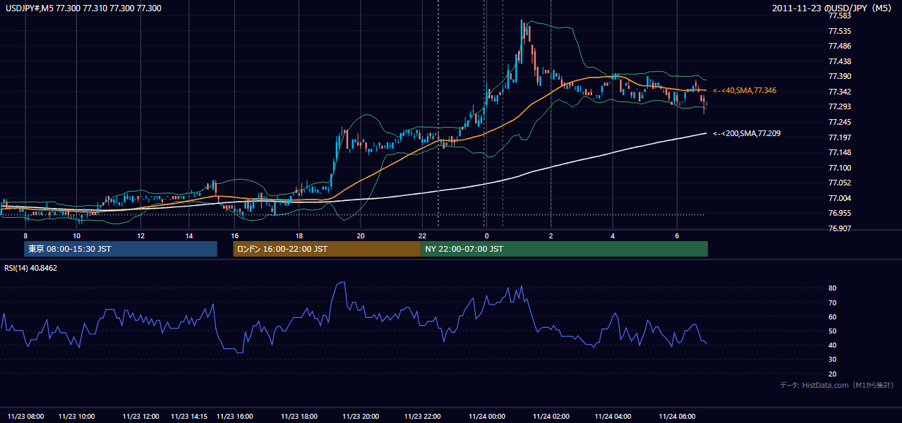Click RSI scale level 70
The width and height of the screenshot is (902, 423).
(832, 302)
